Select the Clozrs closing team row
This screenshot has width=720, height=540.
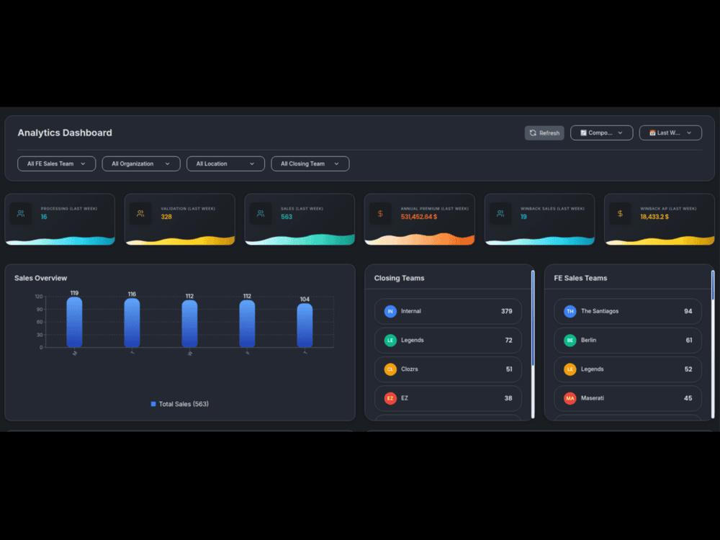448,369
